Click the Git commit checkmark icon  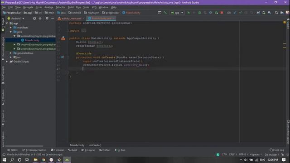[241, 13]
